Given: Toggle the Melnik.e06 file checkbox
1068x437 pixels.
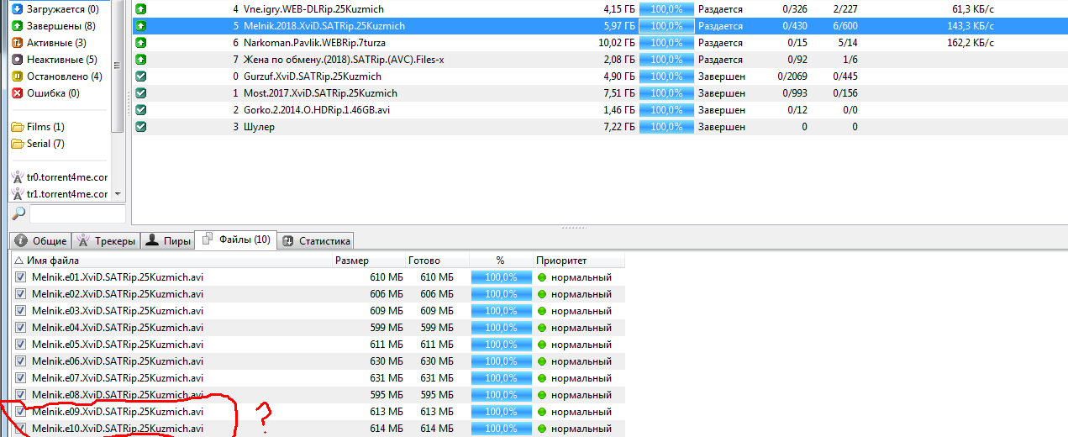Looking at the screenshot, I should (x=21, y=361).
